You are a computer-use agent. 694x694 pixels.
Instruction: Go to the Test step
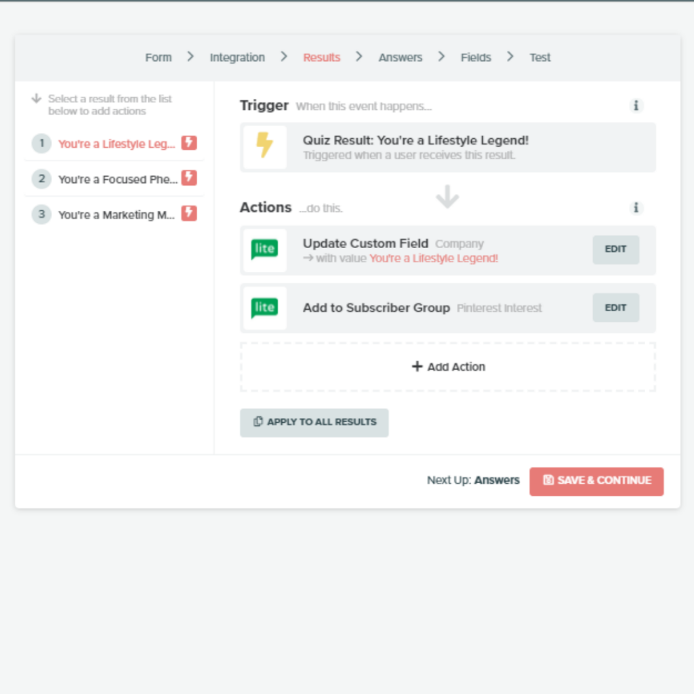coord(540,58)
